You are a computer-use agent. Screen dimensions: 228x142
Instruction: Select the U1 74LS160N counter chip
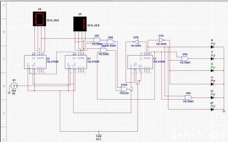(x=140, y=62)
